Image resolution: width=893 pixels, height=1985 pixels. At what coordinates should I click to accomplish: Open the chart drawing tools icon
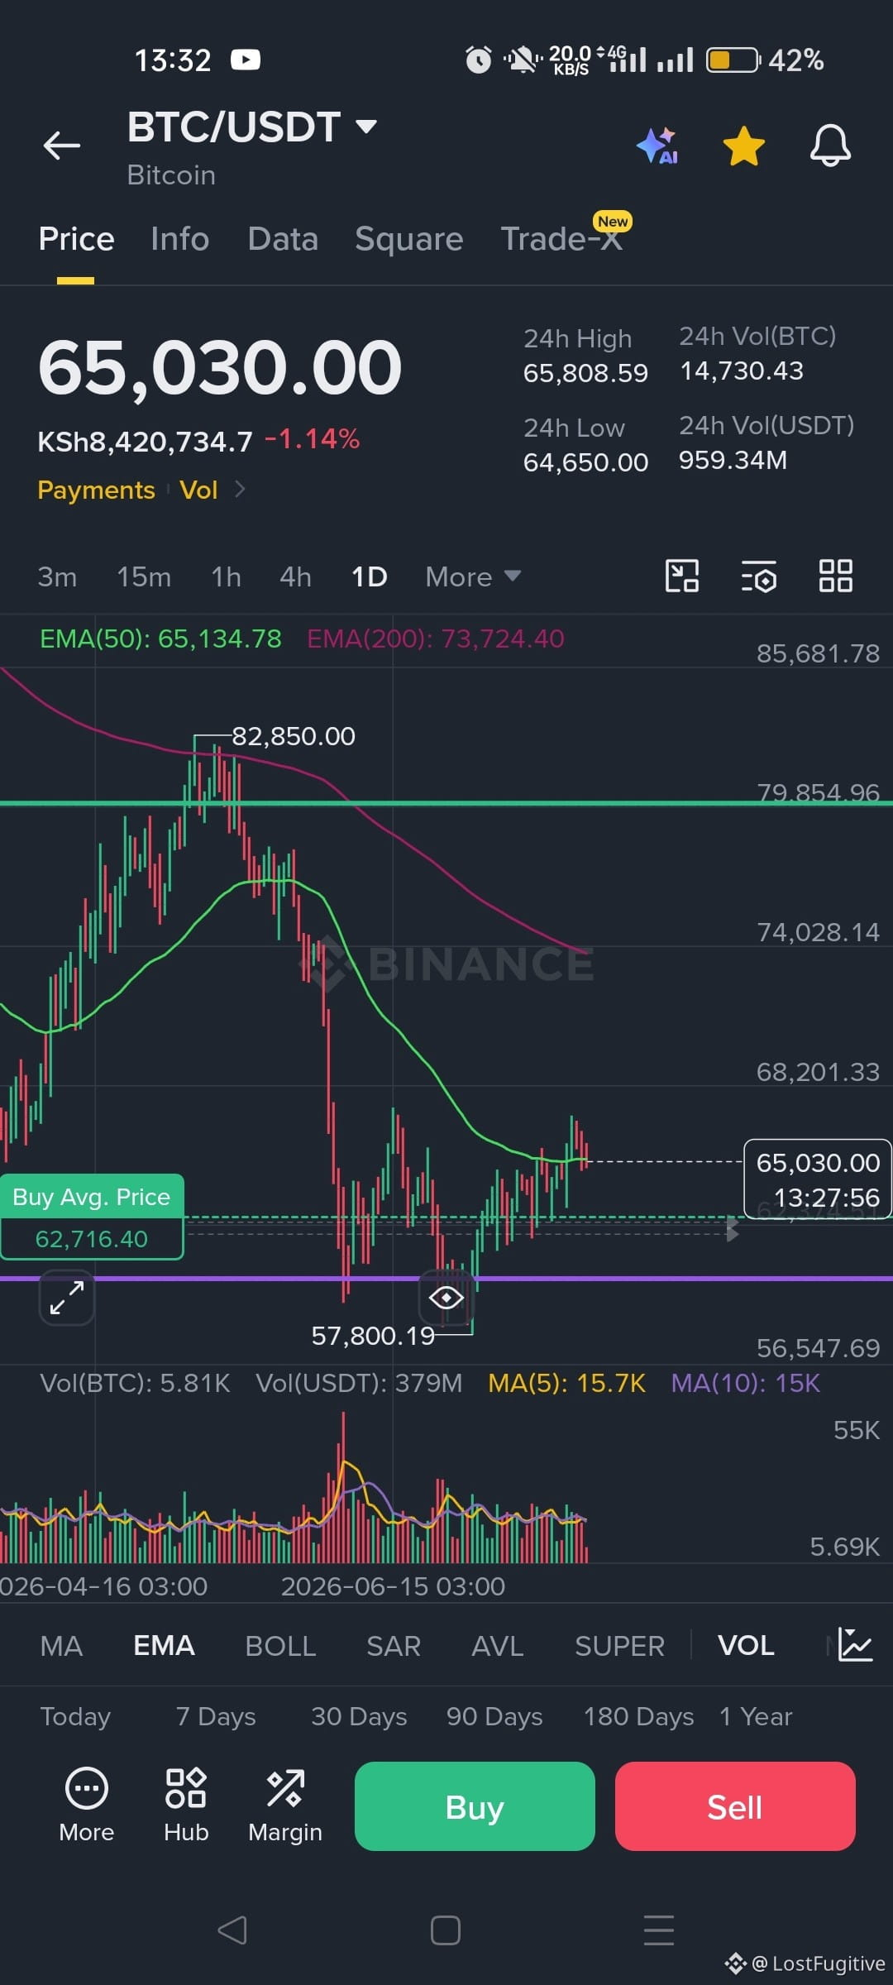click(682, 576)
